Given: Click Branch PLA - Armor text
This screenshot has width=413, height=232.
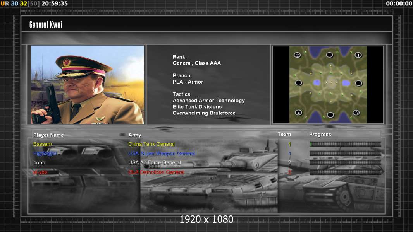Looking at the screenshot, I should click(x=188, y=79).
